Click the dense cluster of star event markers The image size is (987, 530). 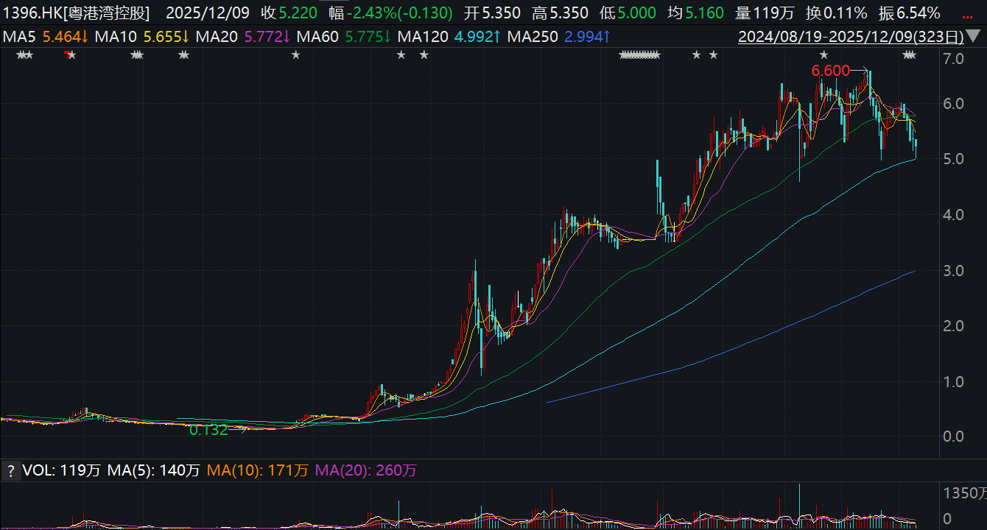click(x=639, y=55)
